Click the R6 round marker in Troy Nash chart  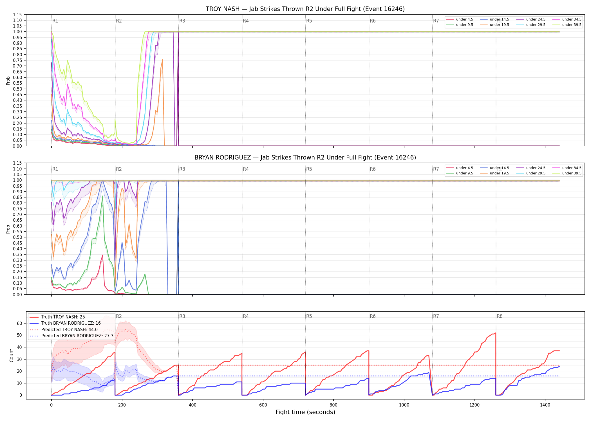click(x=373, y=21)
